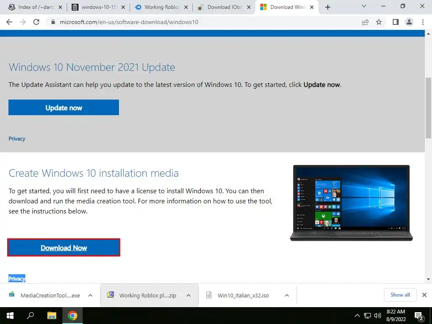Open the Privacy link under Update now
The width and height of the screenshot is (432, 324).
click(x=17, y=138)
